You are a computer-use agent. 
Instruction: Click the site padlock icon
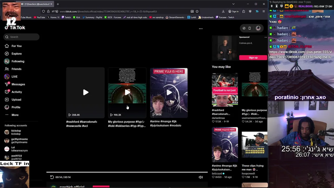pyautogui.click(x=48, y=11)
